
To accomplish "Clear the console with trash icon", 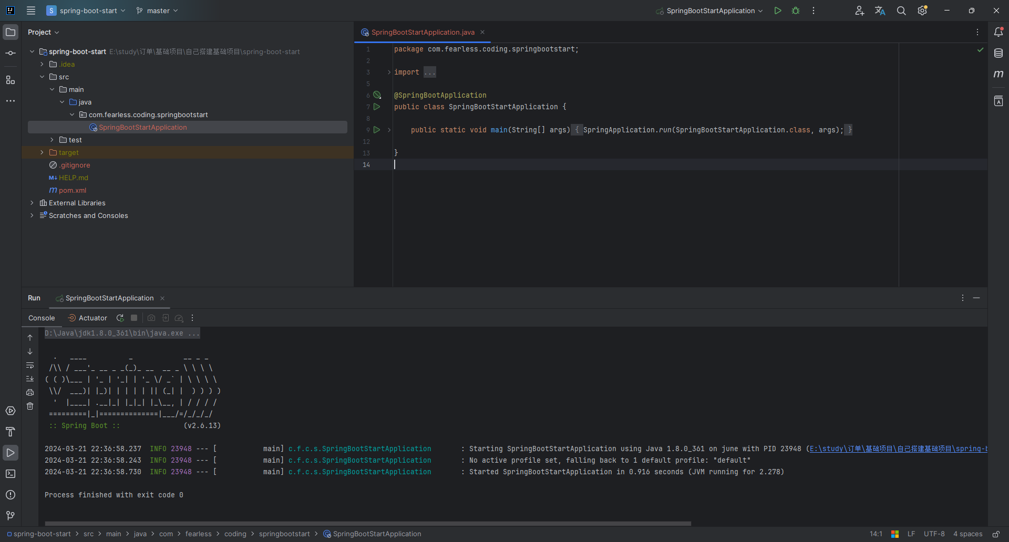I will point(30,406).
